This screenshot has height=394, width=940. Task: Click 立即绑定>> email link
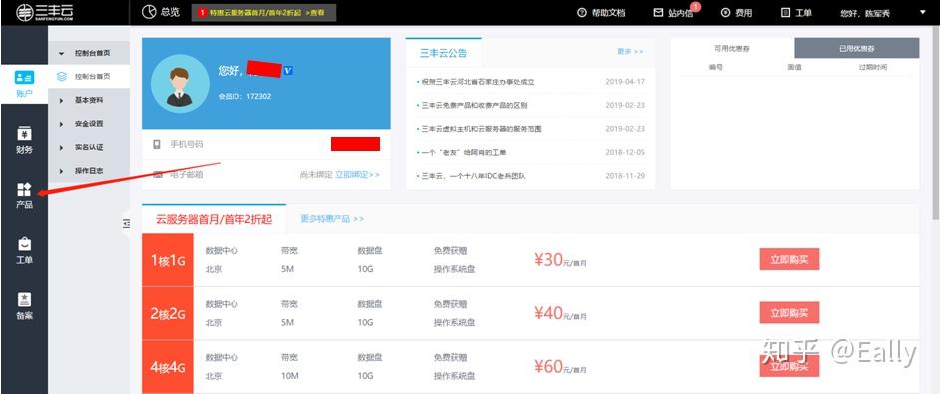(357, 174)
